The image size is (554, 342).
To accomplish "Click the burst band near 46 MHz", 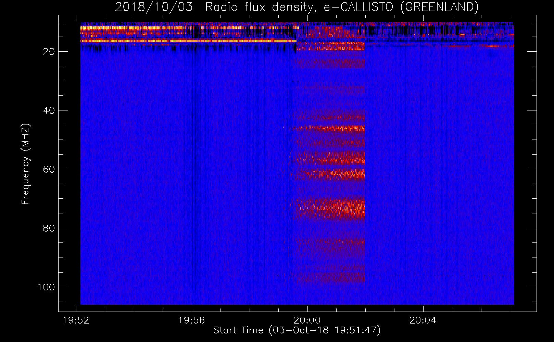I will (x=329, y=129).
